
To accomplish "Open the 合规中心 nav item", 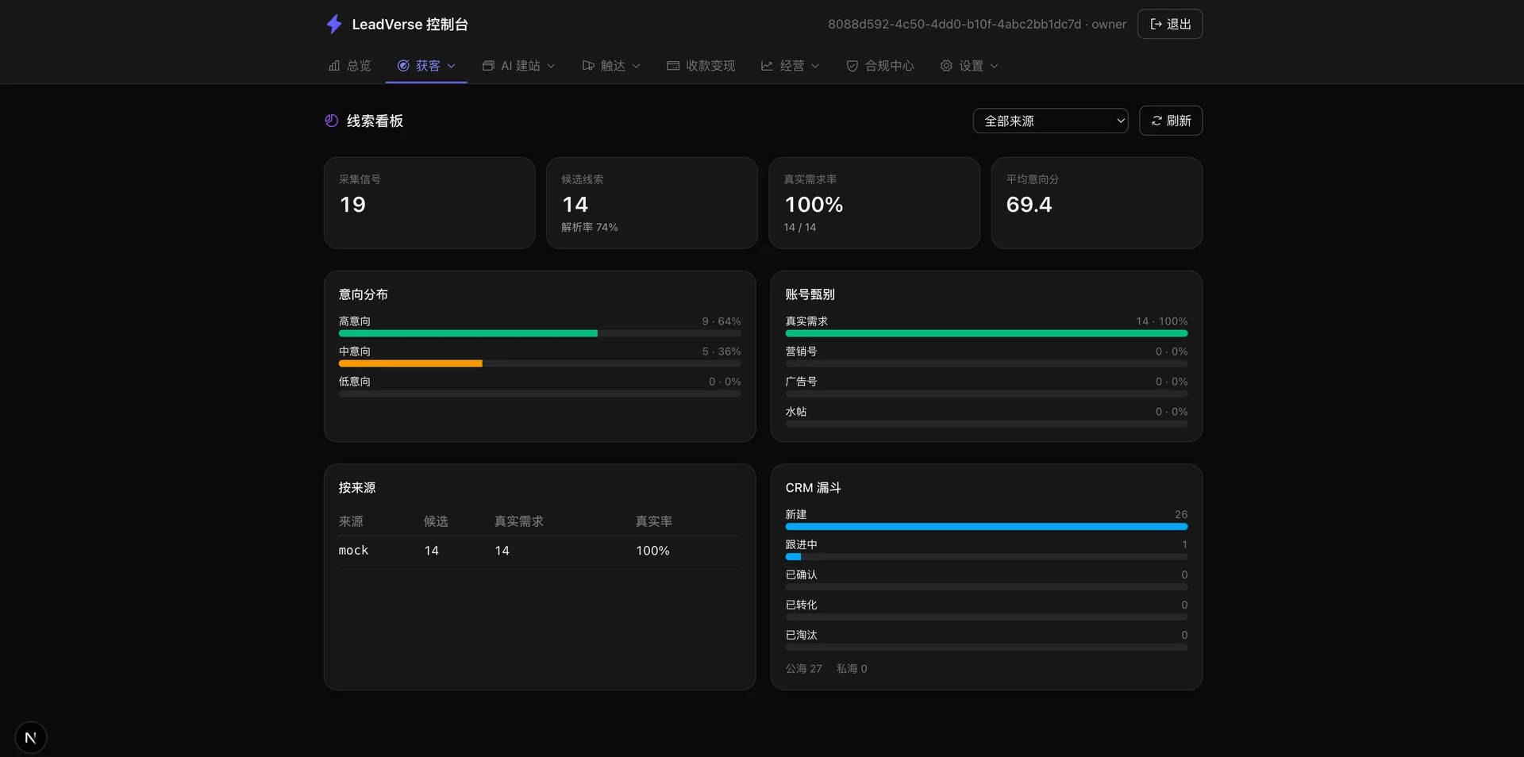I will point(880,66).
